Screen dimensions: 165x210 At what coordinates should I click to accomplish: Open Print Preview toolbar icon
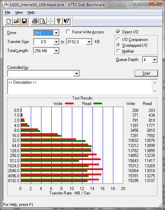click(x=43, y=21)
